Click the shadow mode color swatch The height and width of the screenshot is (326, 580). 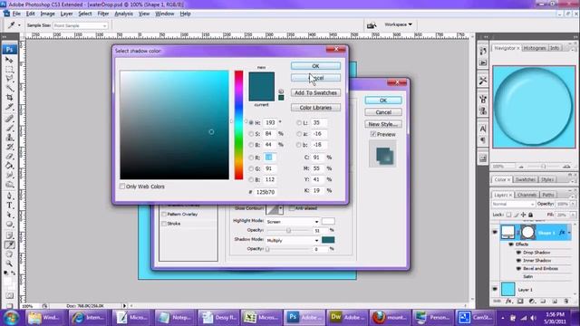click(x=328, y=240)
